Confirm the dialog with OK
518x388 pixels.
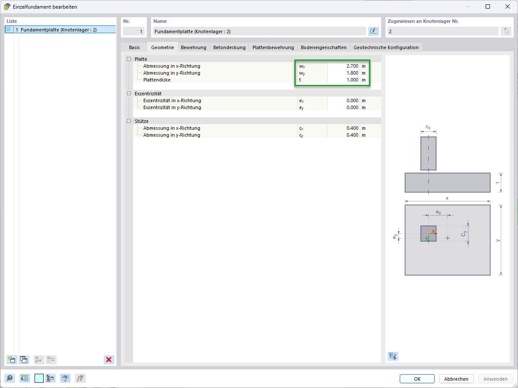[417, 379]
